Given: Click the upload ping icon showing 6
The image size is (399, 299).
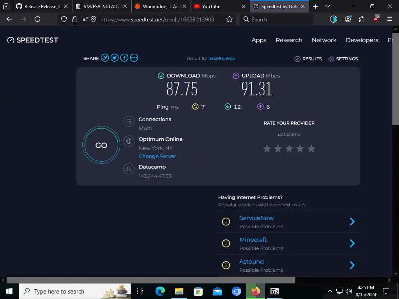Looking at the screenshot, I should tap(260, 107).
